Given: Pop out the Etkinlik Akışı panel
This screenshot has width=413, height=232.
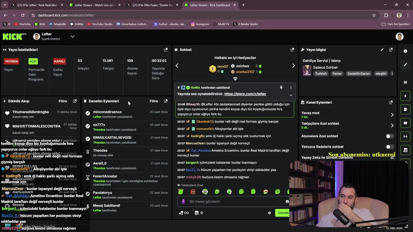Looking at the screenshot, I should pos(75,101).
